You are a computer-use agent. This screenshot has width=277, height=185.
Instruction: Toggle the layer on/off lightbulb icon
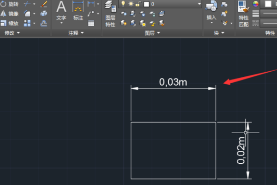(123, 4)
